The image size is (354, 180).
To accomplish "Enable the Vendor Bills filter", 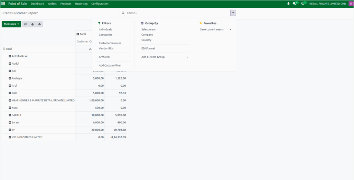I will tap(106, 48).
